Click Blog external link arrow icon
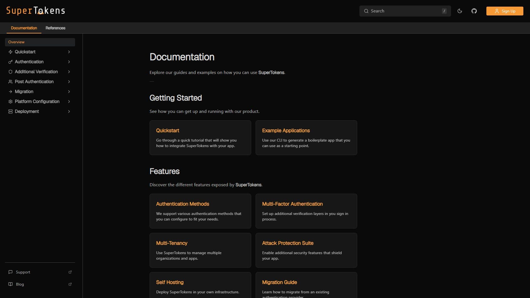The width and height of the screenshot is (530, 298). [x=70, y=284]
